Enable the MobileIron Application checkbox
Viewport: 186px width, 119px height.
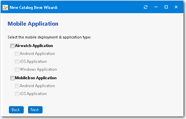[12, 78]
